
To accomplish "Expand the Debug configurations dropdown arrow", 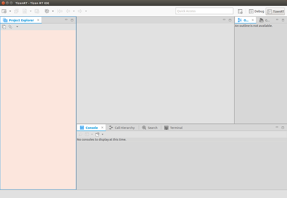I will [x=53, y=11].
